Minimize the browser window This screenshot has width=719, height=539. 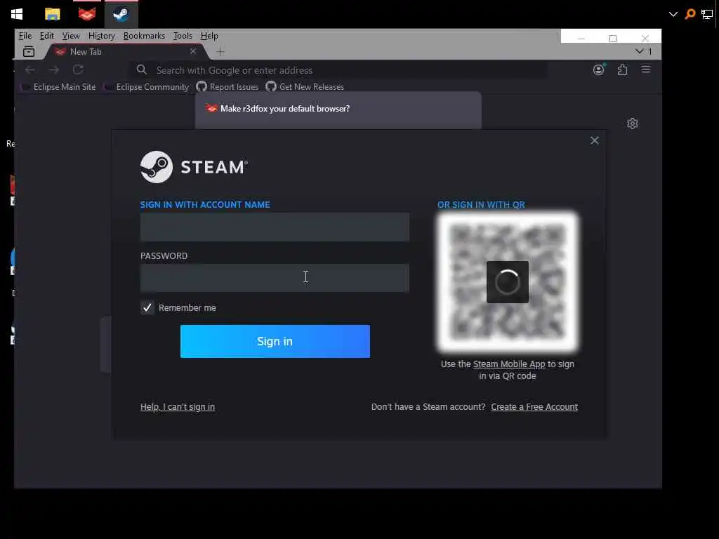(x=581, y=38)
